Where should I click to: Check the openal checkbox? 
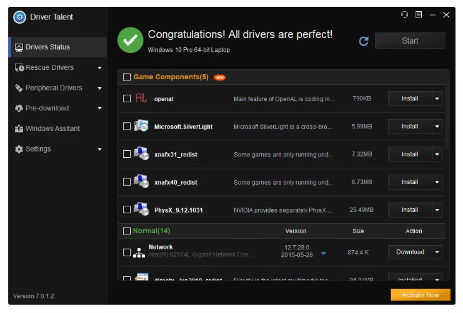pos(127,99)
